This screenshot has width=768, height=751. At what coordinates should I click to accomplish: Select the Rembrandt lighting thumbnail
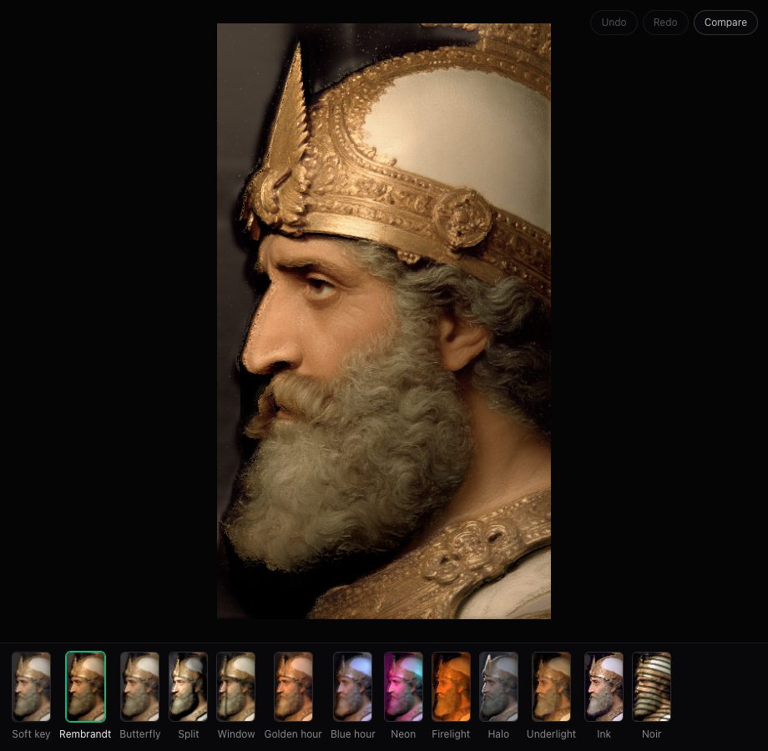[85, 687]
